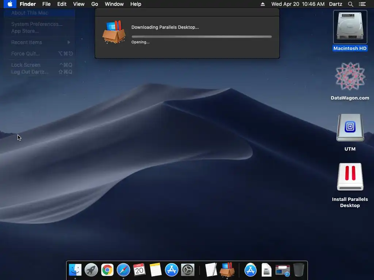Open TextEdit from the Dock
The width and height of the screenshot is (374, 280).
point(211,270)
